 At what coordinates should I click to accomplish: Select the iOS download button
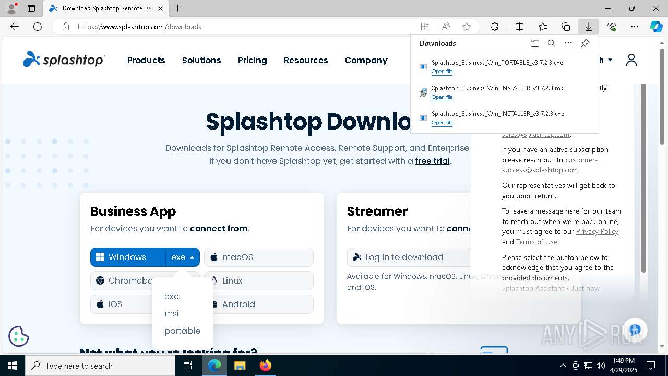pyautogui.click(x=121, y=304)
